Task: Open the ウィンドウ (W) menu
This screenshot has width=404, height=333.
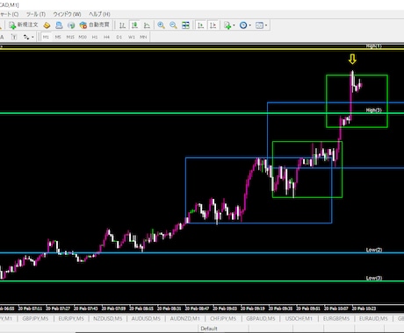Action: click(67, 14)
